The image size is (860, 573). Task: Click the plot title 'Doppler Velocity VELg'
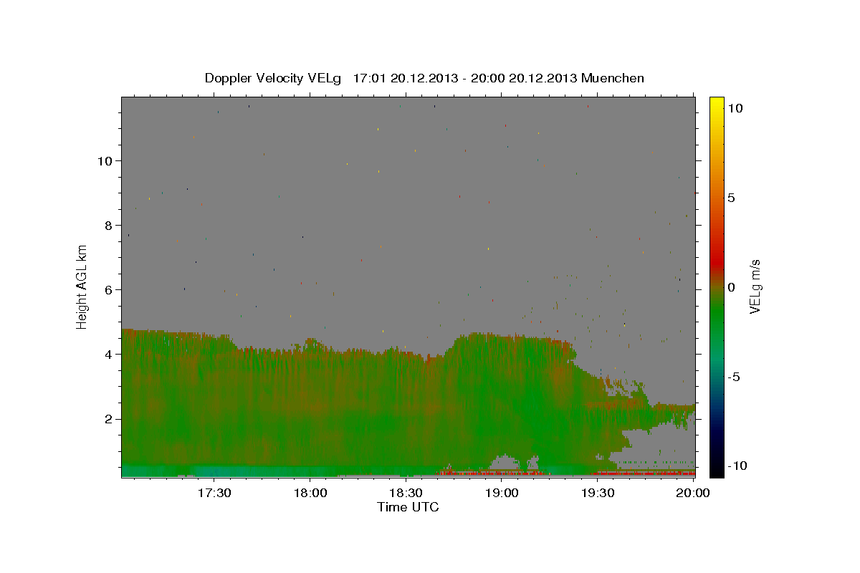click(x=274, y=78)
